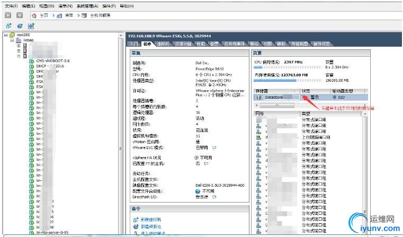The height and width of the screenshot is (237, 403).
Task: Switch to the 虚拟机 tab
Action: (163, 44)
